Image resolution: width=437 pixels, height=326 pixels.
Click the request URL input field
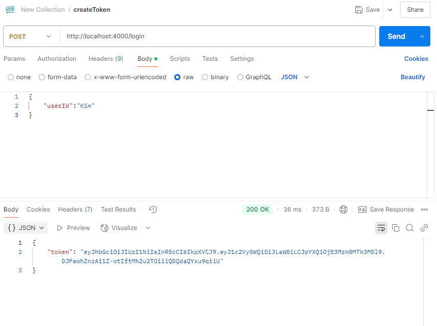(217, 36)
